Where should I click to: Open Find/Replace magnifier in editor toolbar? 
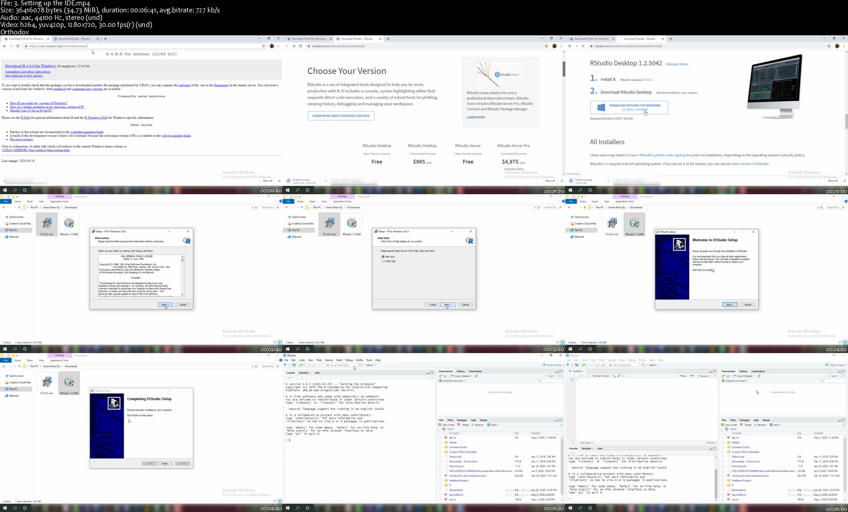(614, 376)
